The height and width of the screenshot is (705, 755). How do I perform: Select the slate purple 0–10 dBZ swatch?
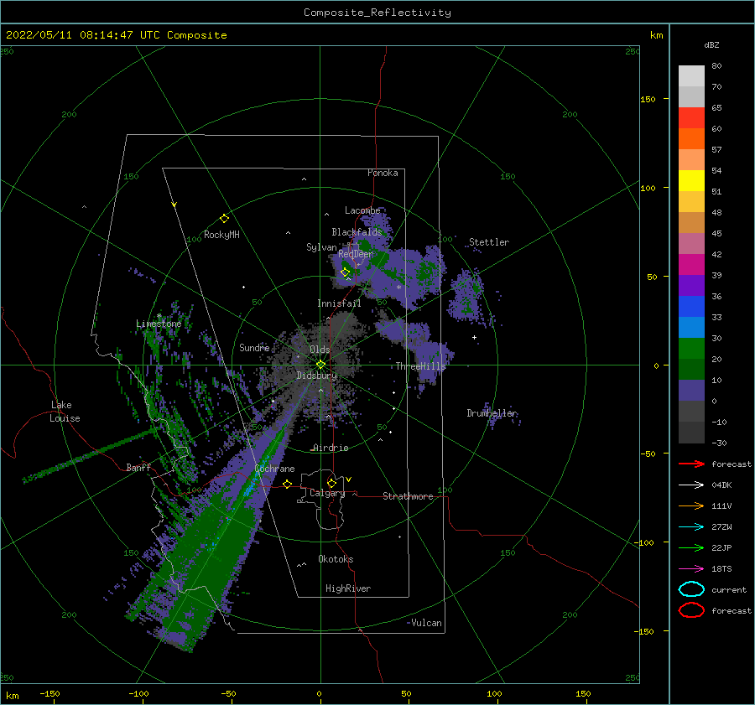coord(691,391)
